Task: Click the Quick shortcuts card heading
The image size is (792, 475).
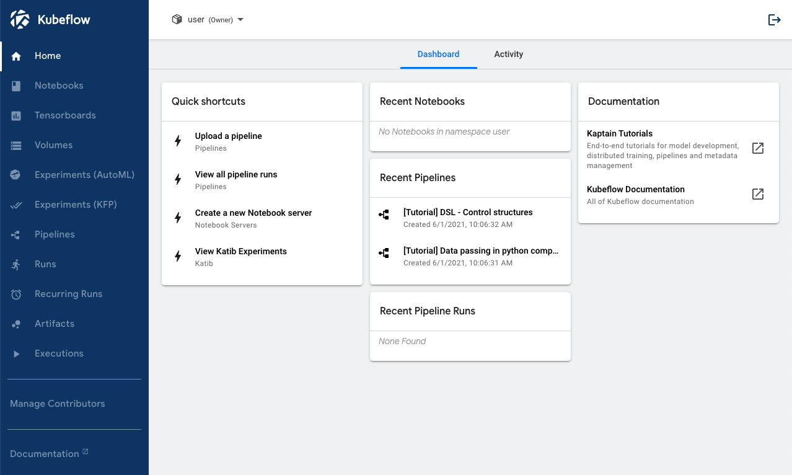Action: pos(208,101)
